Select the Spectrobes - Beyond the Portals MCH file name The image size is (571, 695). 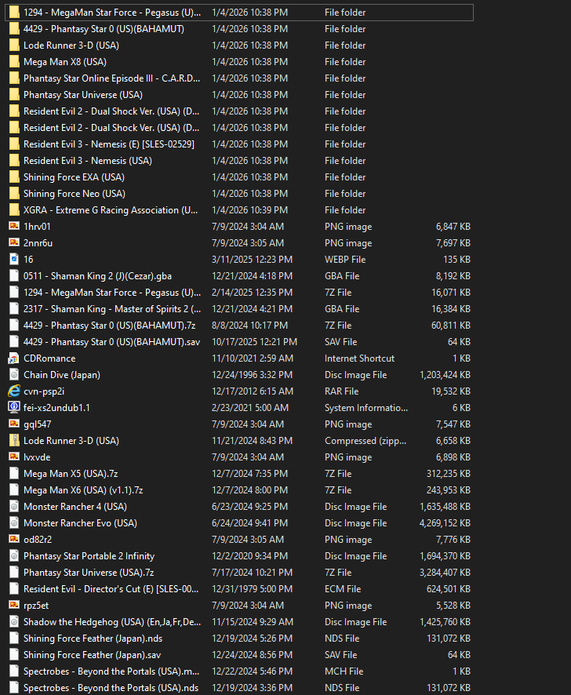click(x=111, y=671)
